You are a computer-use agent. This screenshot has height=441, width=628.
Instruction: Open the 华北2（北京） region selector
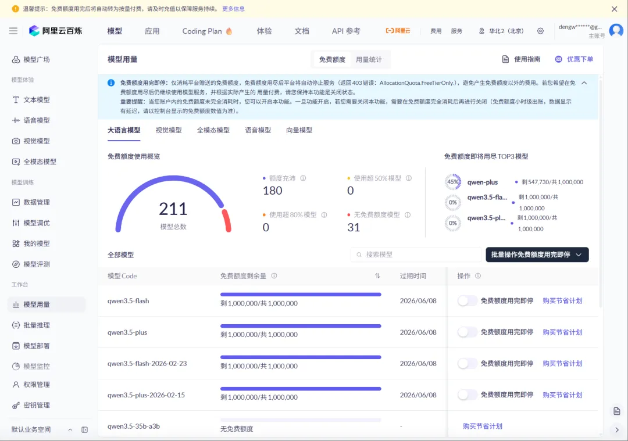[x=501, y=31]
